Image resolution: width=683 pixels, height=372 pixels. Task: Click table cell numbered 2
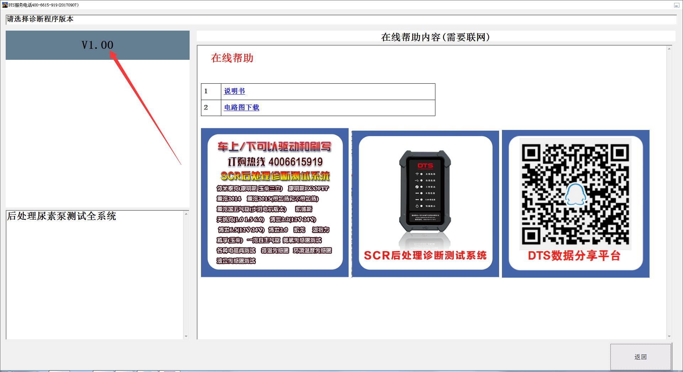point(211,108)
